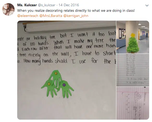Open the large whiteboard hands photo
152x122 pixels.
(66, 70)
